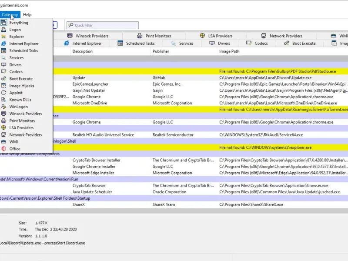Click the Logon icon in Category menu
This screenshot has height=261, width=348.
[x=4, y=30]
